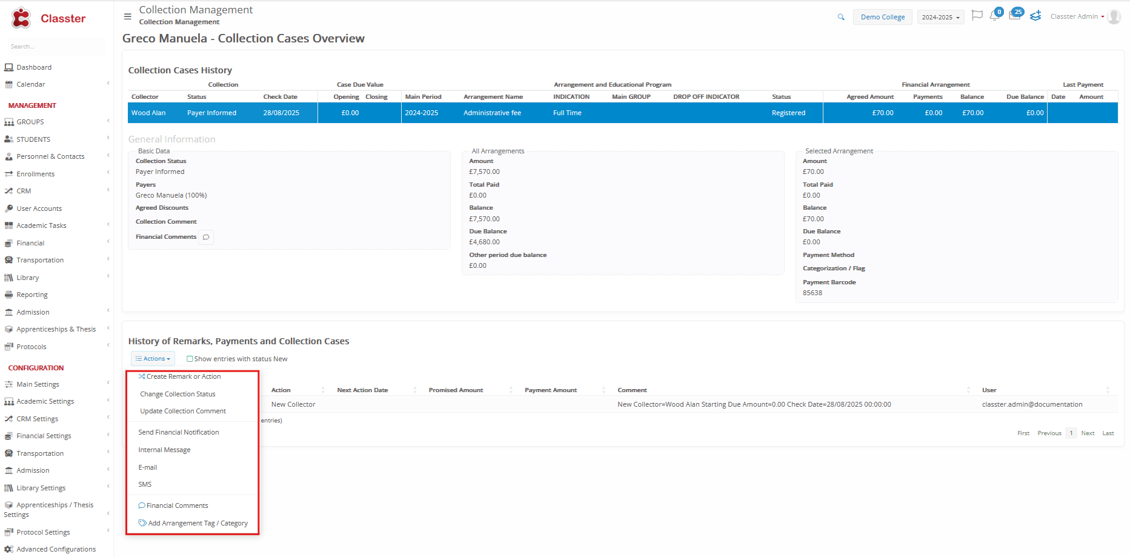Go to Next page in pagination
1130x557 pixels.
[1087, 433]
